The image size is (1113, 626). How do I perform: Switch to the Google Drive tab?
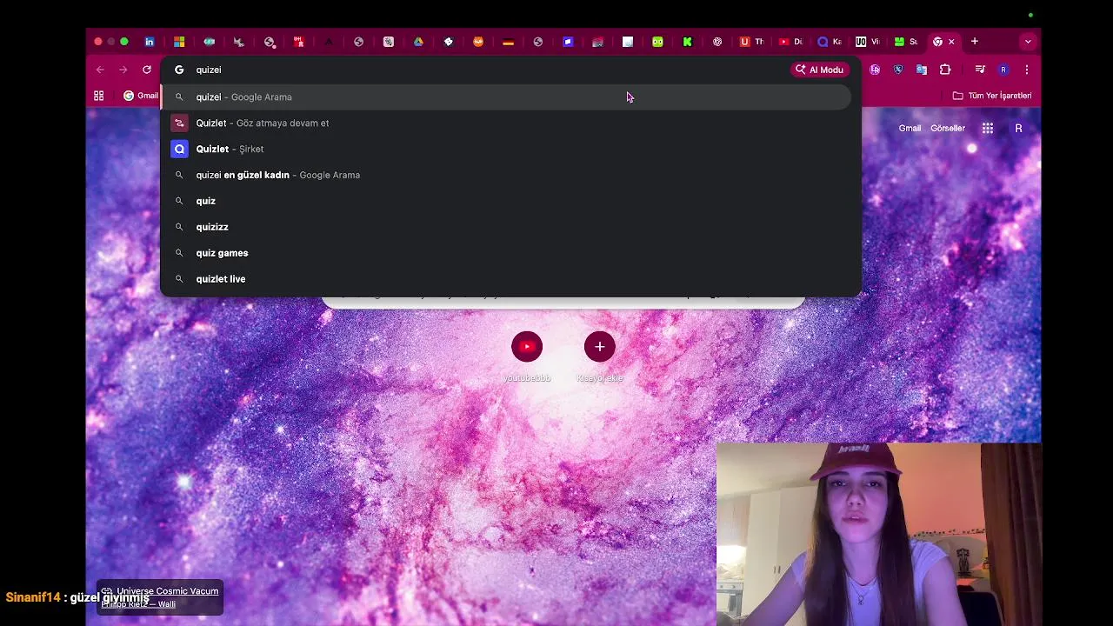pos(418,42)
